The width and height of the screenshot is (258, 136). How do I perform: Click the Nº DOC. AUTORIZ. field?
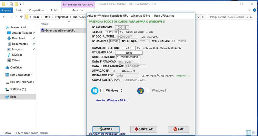(128, 37)
